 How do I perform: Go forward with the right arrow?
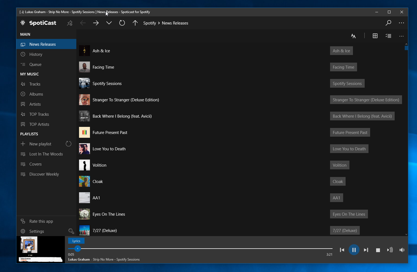click(x=96, y=23)
